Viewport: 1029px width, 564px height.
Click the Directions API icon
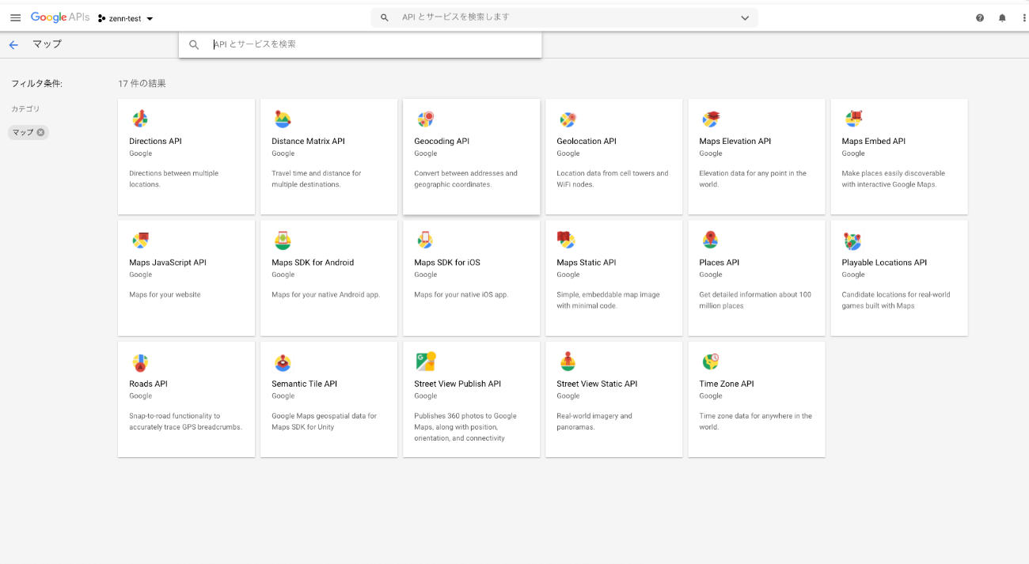(140, 119)
